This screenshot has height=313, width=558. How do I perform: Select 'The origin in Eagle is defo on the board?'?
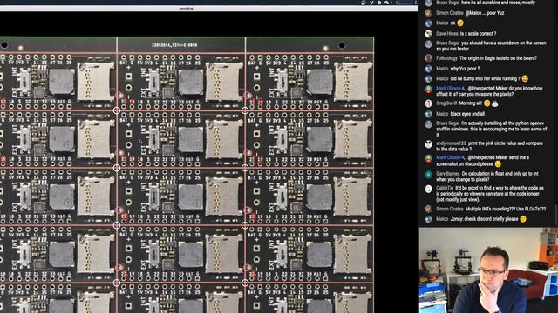click(x=498, y=58)
